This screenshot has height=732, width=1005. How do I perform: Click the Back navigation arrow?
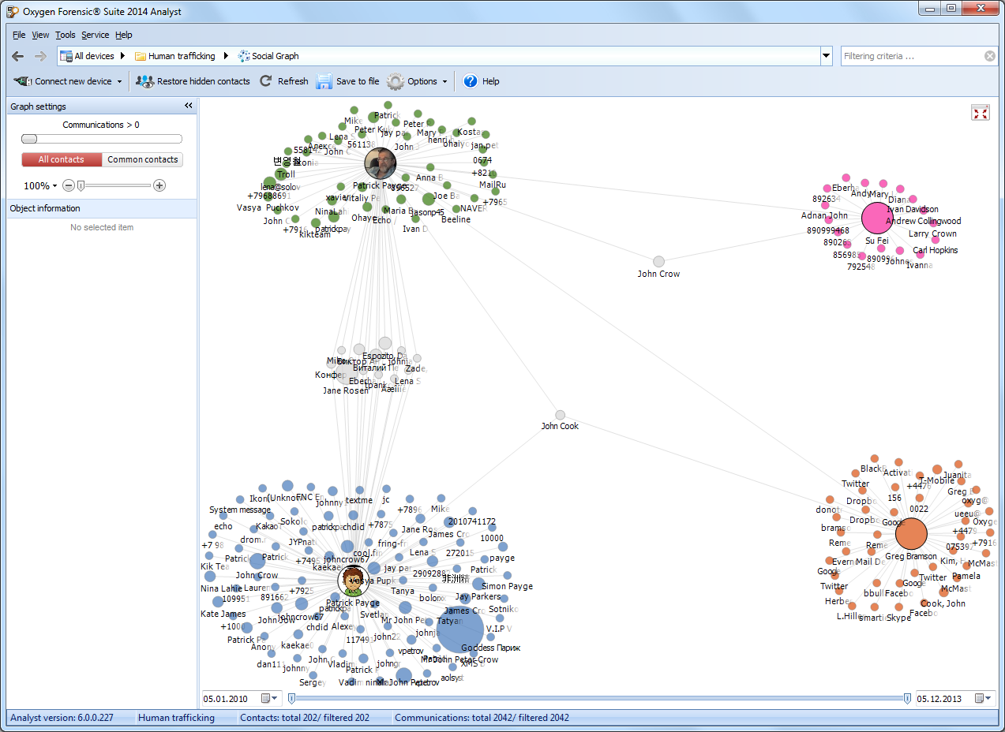(x=17, y=56)
